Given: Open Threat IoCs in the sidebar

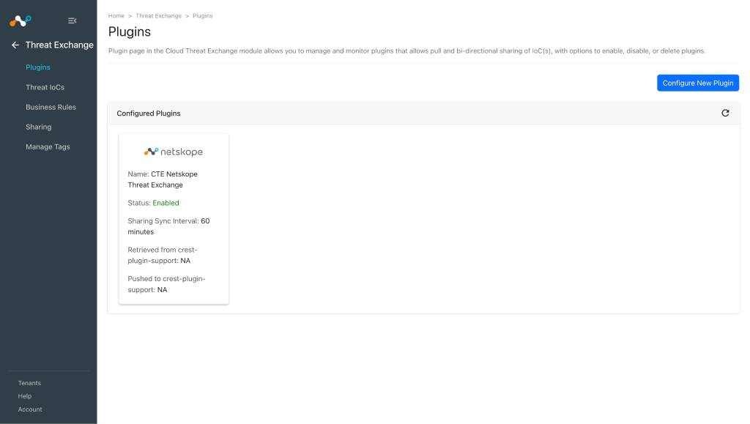Looking at the screenshot, I should point(45,87).
